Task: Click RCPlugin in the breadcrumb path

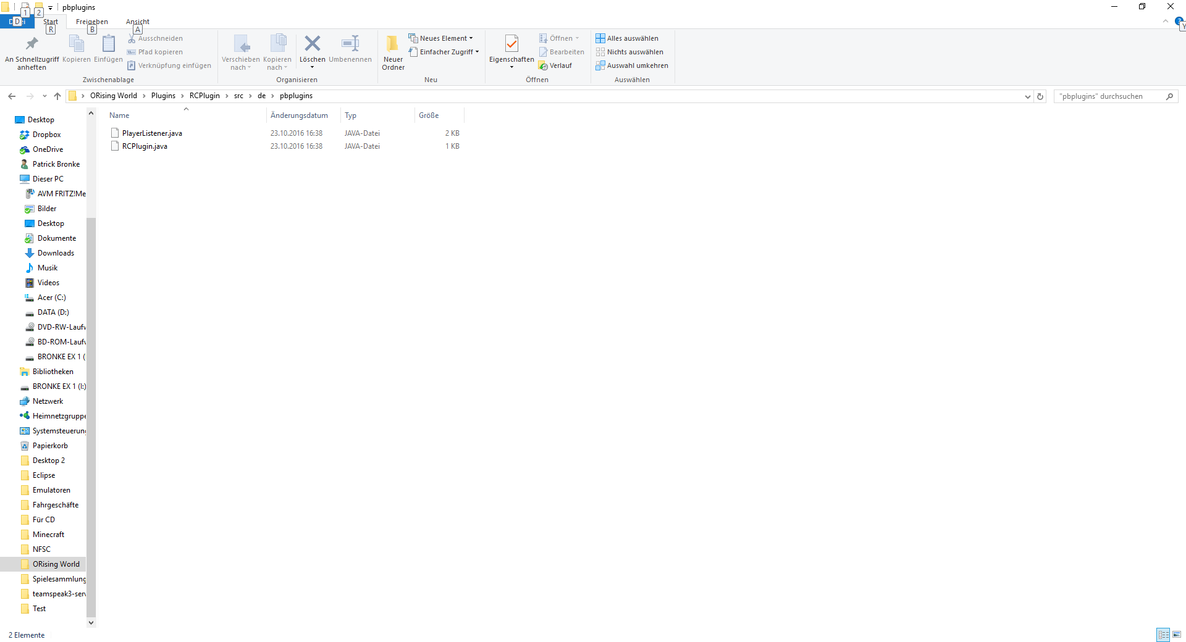Action: point(204,96)
